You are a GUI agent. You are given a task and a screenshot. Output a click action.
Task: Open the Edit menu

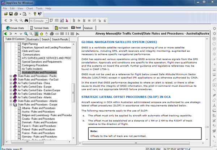(x=12, y=8)
